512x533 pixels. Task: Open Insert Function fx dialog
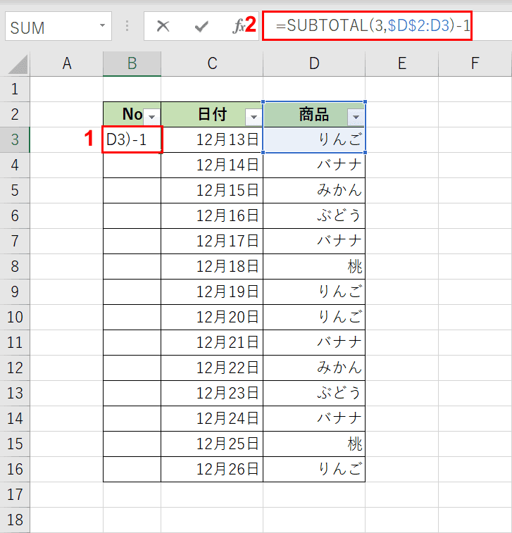point(239,26)
